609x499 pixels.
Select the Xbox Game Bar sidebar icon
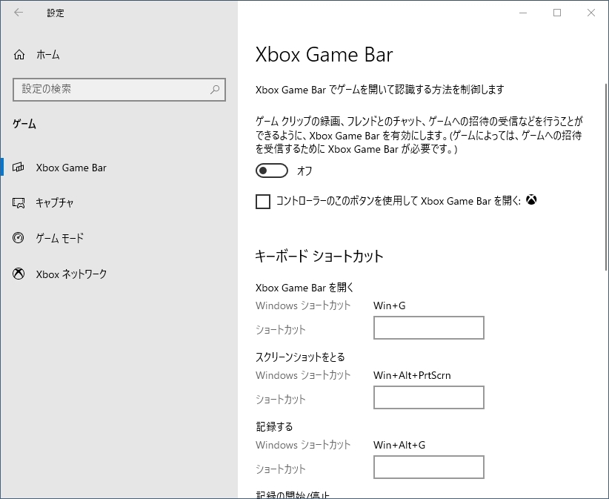coord(19,168)
